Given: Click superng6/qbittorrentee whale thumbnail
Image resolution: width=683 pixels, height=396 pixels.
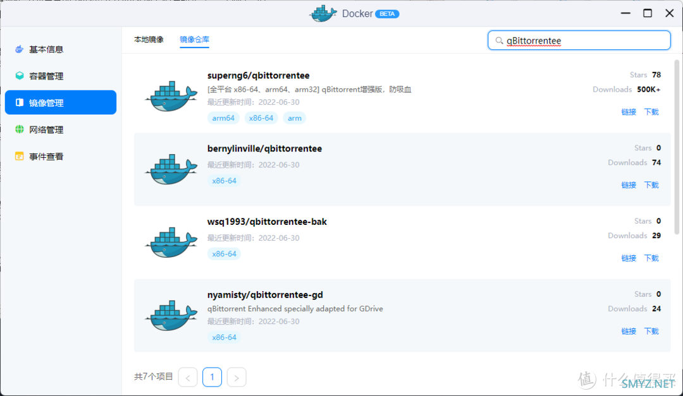Looking at the screenshot, I should pos(171,96).
